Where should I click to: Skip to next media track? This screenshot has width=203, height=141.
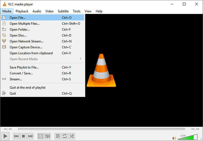[x=30, y=136]
